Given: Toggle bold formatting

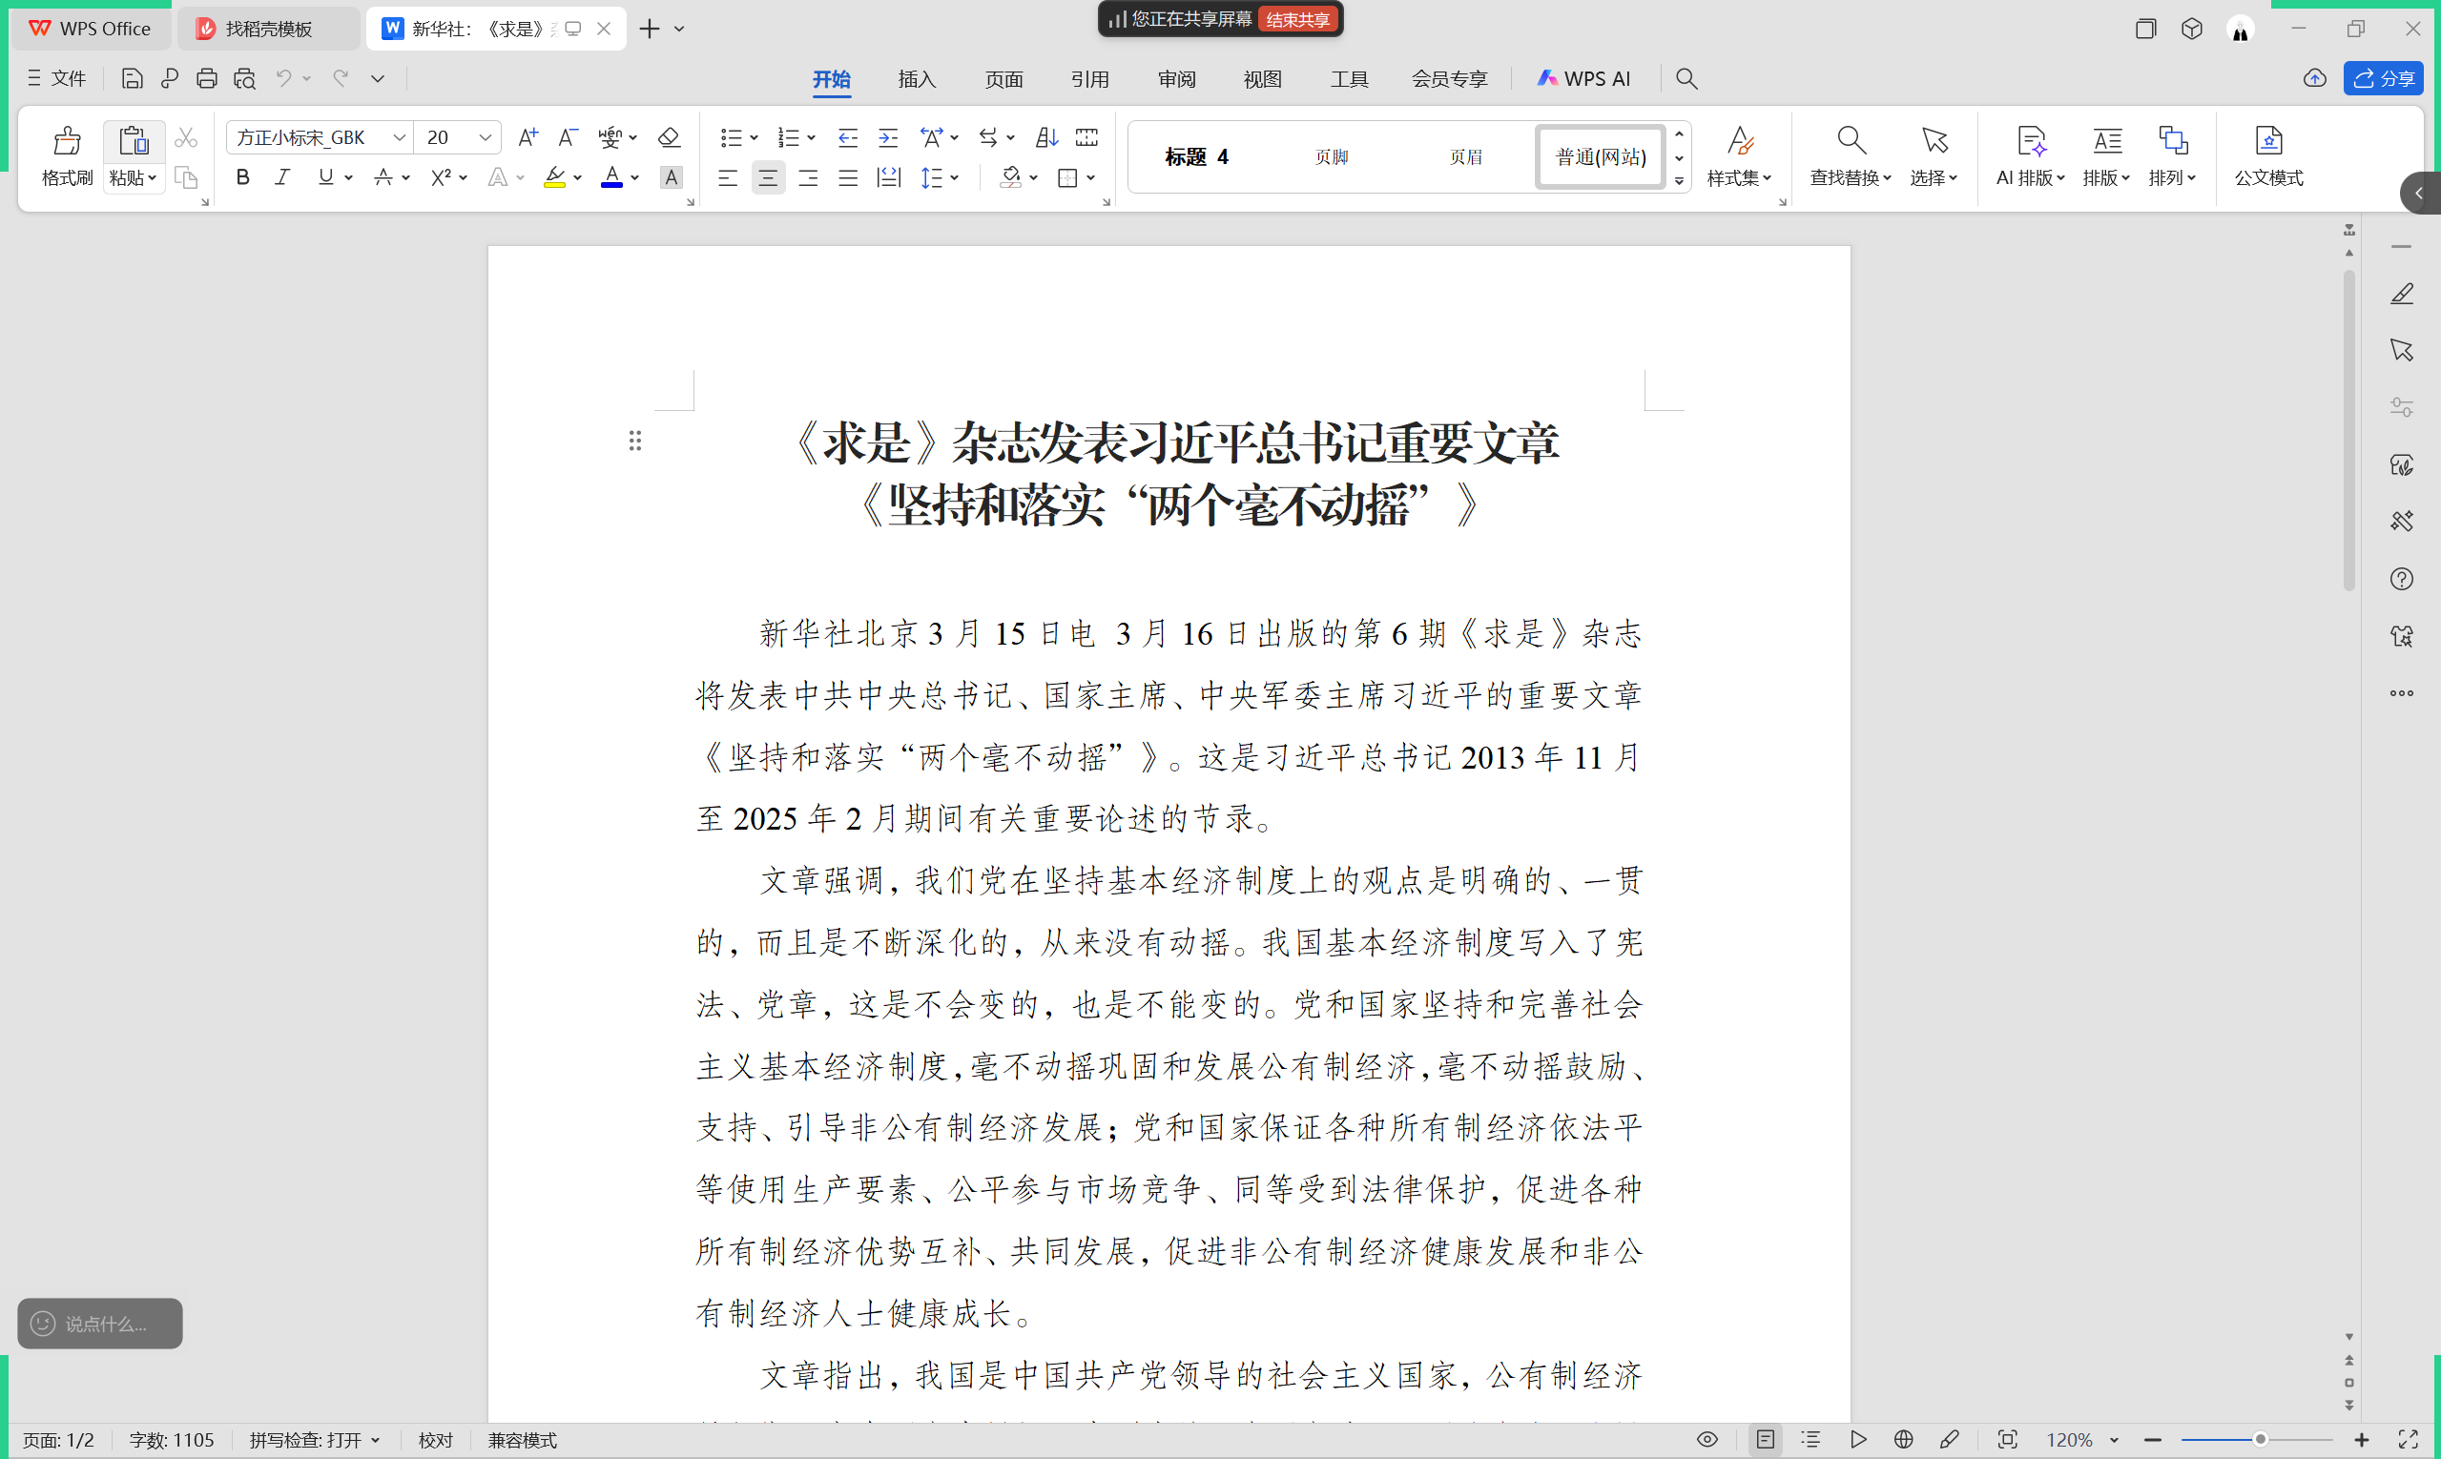Looking at the screenshot, I should coord(243,177).
